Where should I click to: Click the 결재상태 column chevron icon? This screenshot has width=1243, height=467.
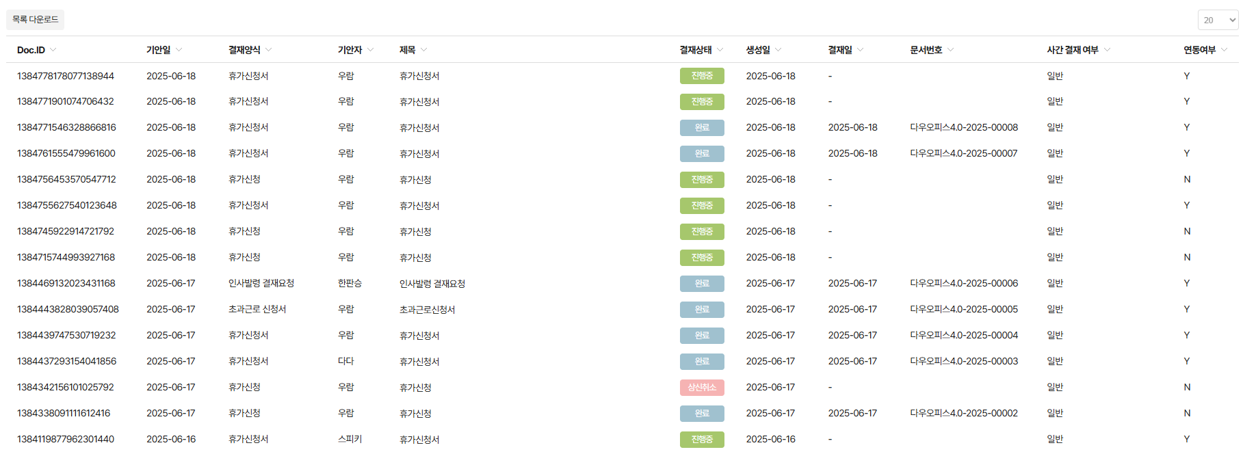click(720, 50)
